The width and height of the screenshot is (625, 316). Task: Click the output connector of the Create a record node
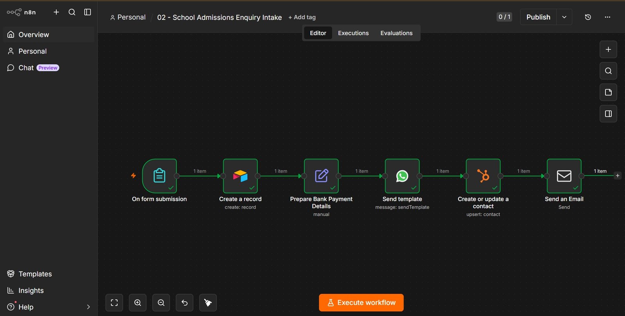(x=258, y=176)
